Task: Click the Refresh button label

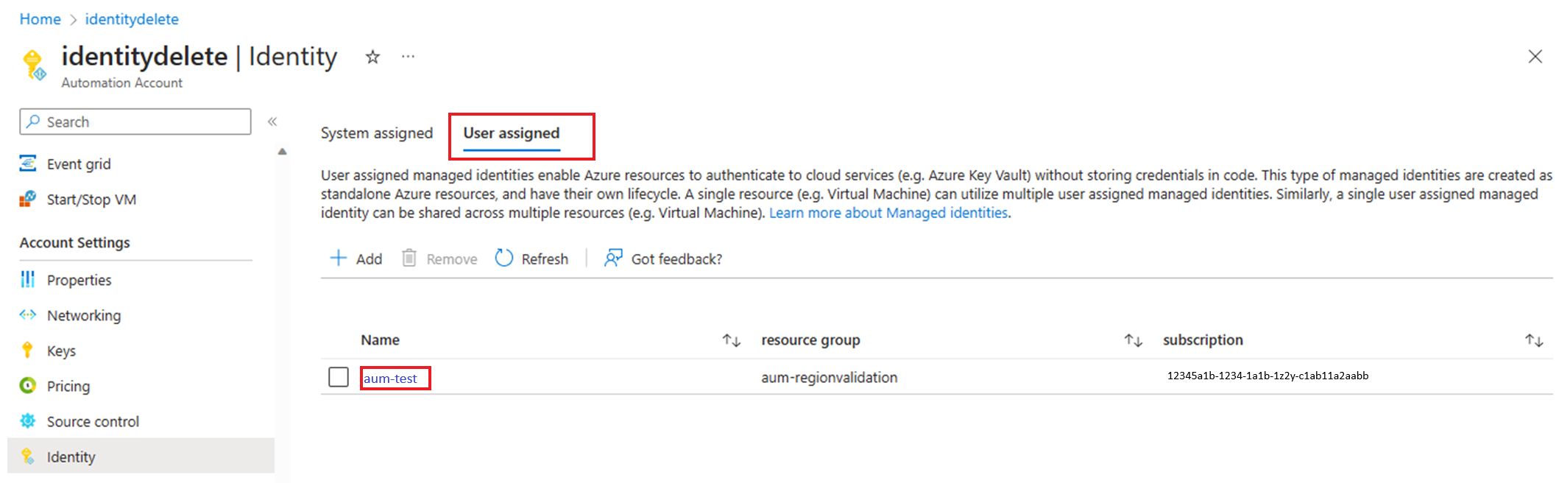Action: [545, 259]
